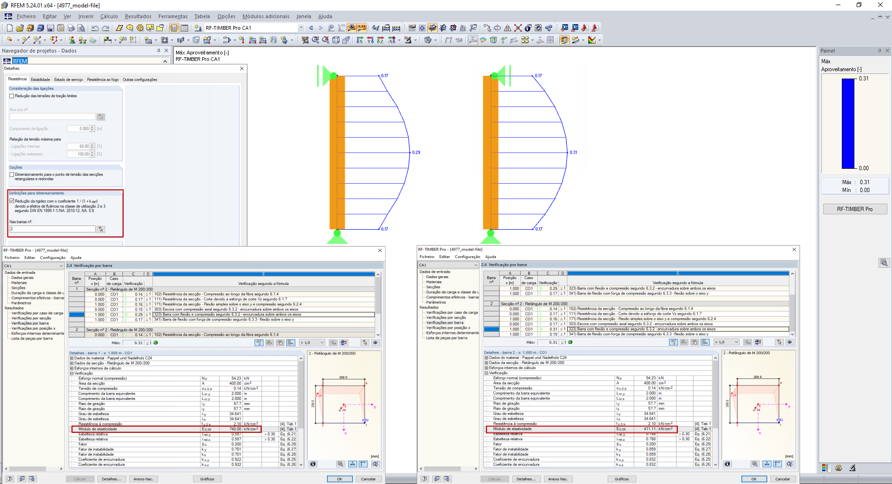The height and width of the screenshot is (484, 892).
Task: Create a new model with the New icon
Action: click(9, 28)
